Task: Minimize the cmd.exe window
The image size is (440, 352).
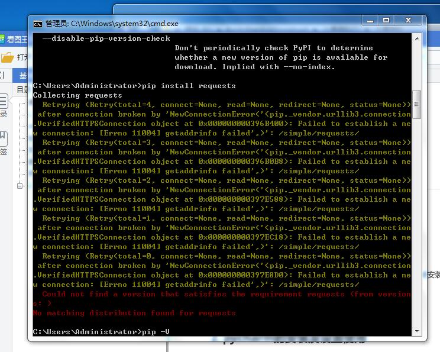Action: tap(370, 21)
